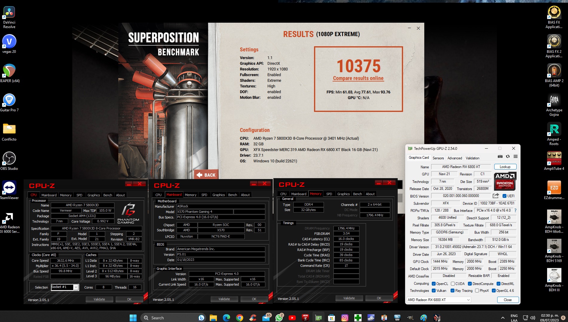Show hidden system tray icons chevron

[x=503, y=318]
